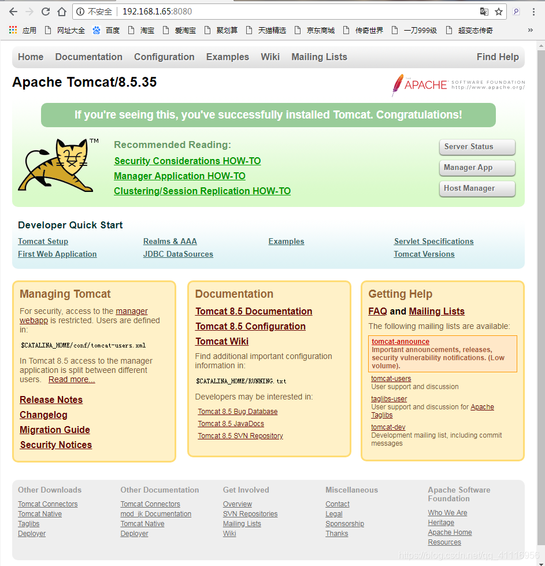Viewport: 545px width, 566px height.
Task: Open Clustering/Session Replication HOW-TO link
Action: point(202,191)
